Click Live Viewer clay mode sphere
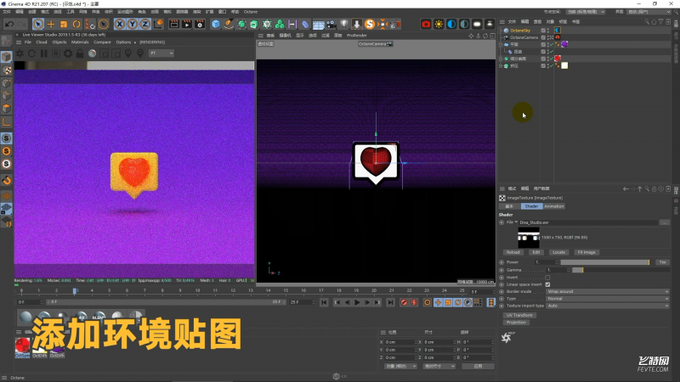 click(x=92, y=53)
